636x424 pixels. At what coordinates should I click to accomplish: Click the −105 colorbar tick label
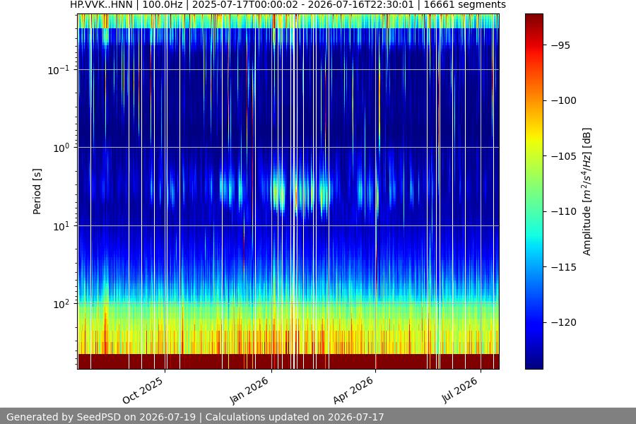pos(563,156)
